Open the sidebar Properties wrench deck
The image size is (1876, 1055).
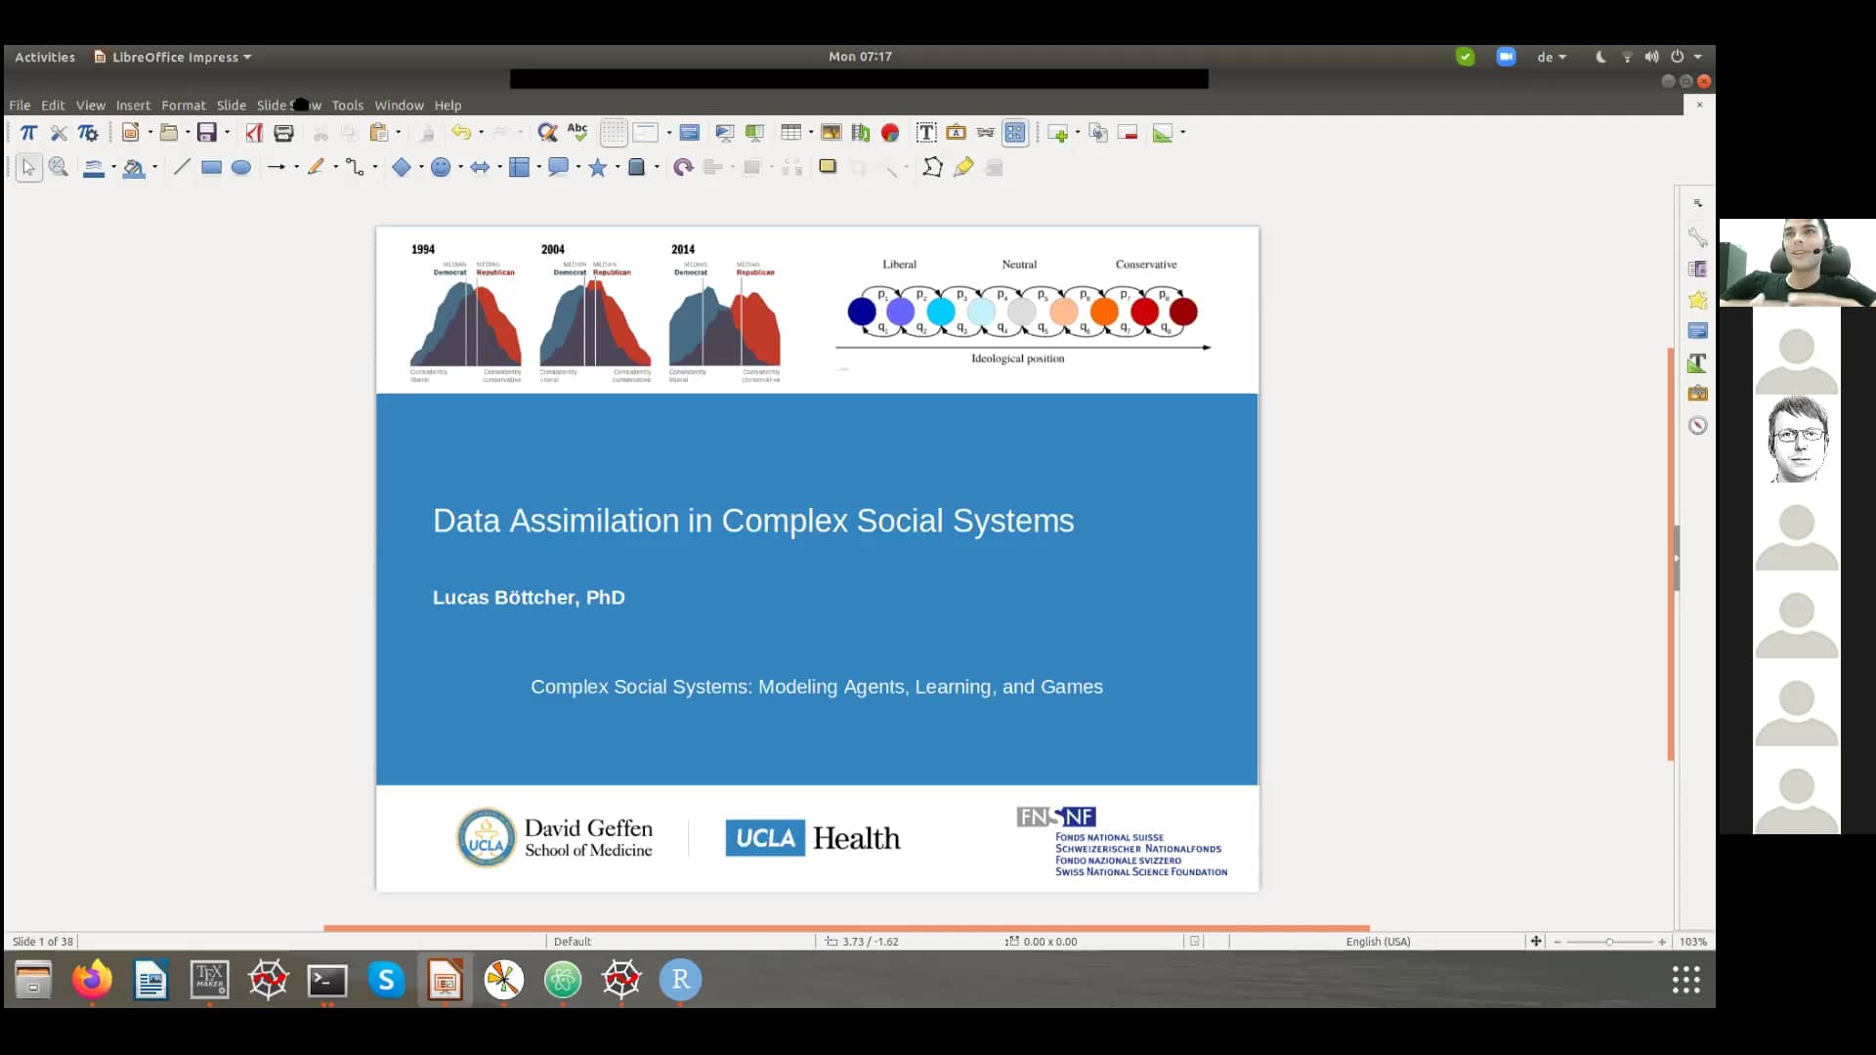pyautogui.click(x=1698, y=237)
